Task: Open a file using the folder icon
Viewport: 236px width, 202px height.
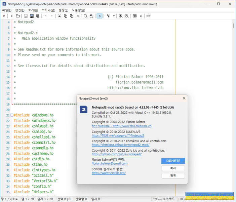Action: point(18,16)
